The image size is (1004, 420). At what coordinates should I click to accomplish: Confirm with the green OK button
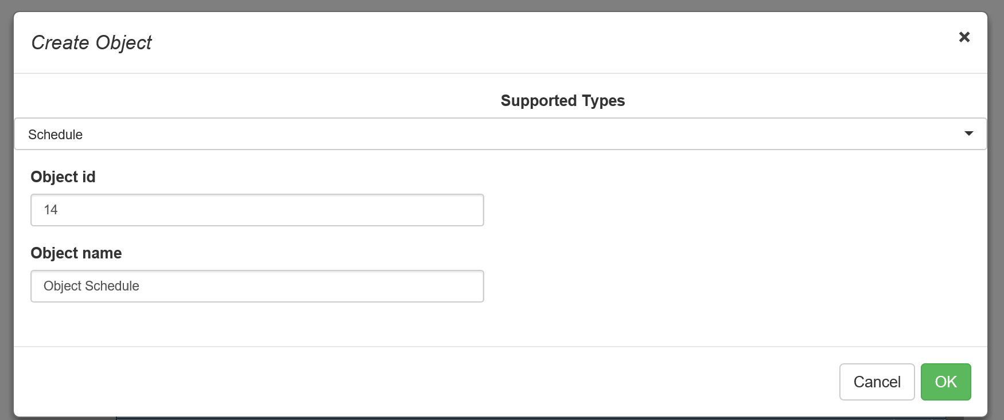point(945,382)
